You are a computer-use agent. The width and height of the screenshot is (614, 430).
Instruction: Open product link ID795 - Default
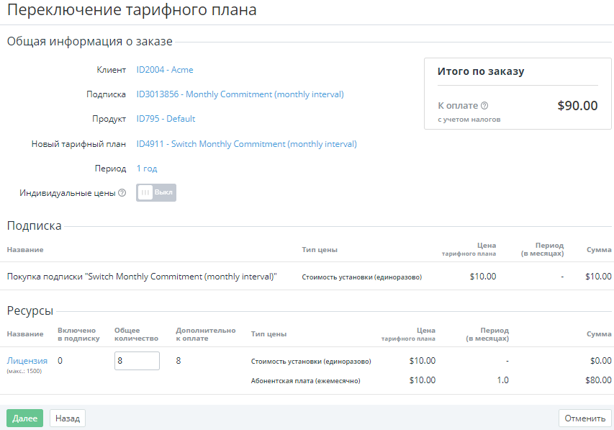coord(166,119)
